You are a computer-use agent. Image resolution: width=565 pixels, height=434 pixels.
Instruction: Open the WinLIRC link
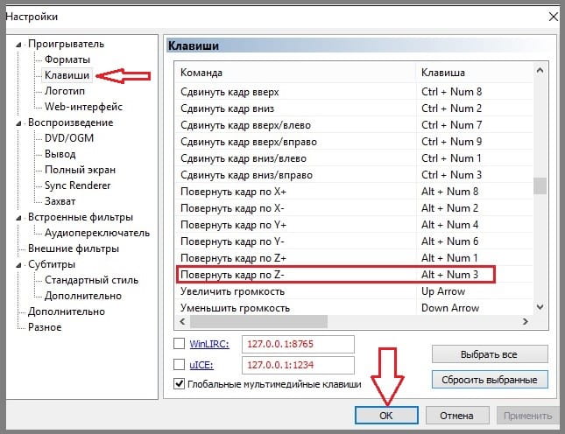click(x=209, y=344)
